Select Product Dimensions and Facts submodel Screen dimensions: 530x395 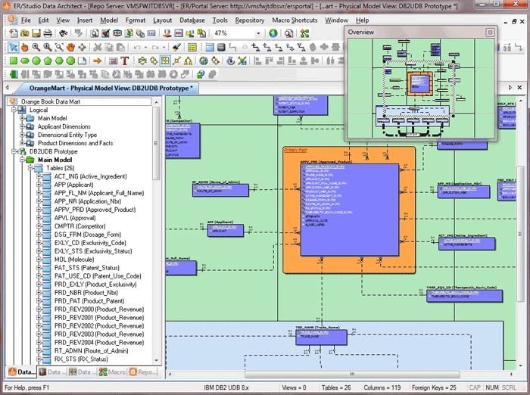[x=75, y=143]
